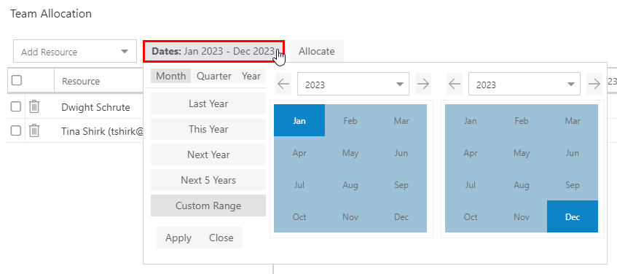The width and height of the screenshot is (617, 274).
Task: Go back a year in end calendar
Action: 455,84
